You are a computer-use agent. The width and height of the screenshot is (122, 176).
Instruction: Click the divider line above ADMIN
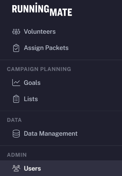[61, 146]
